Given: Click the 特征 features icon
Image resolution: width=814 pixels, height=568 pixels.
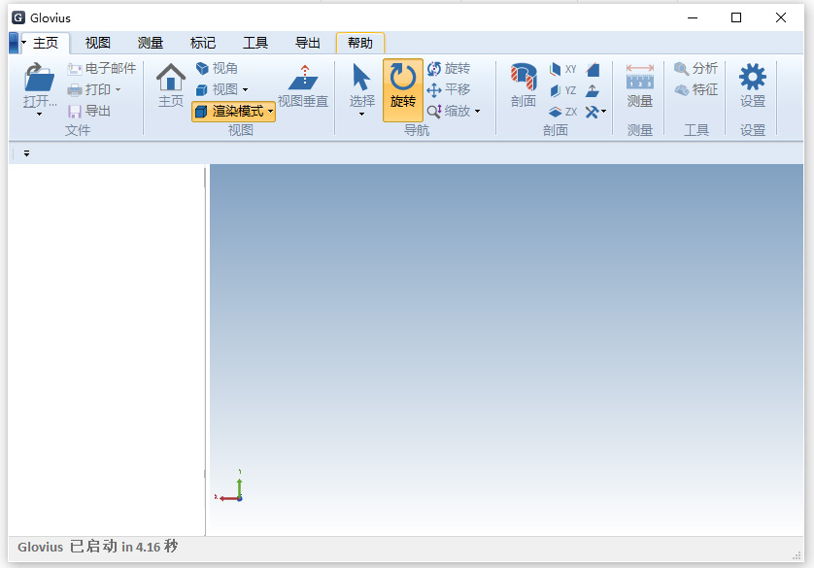Looking at the screenshot, I should (x=695, y=89).
